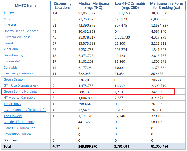187x151 pixels.
Task: Select the value 688,131
Action: (x=84, y=92)
